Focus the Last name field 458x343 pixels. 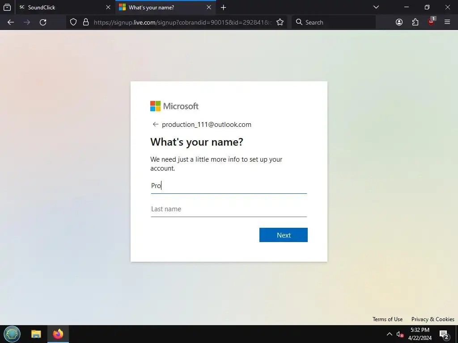pyautogui.click(x=229, y=209)
